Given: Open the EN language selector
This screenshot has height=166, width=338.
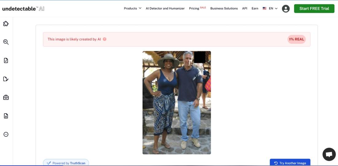Looking at the screenshot, I should [270, 9].
